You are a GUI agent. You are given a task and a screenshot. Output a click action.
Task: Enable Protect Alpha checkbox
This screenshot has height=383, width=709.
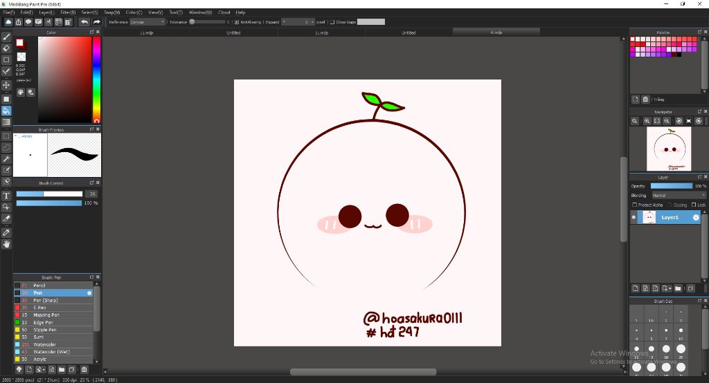634,205
